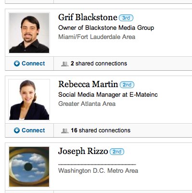This screenshot has width=192, height=193.
Task: Connect with Rebecca Martin
Action: coord(29,130)
